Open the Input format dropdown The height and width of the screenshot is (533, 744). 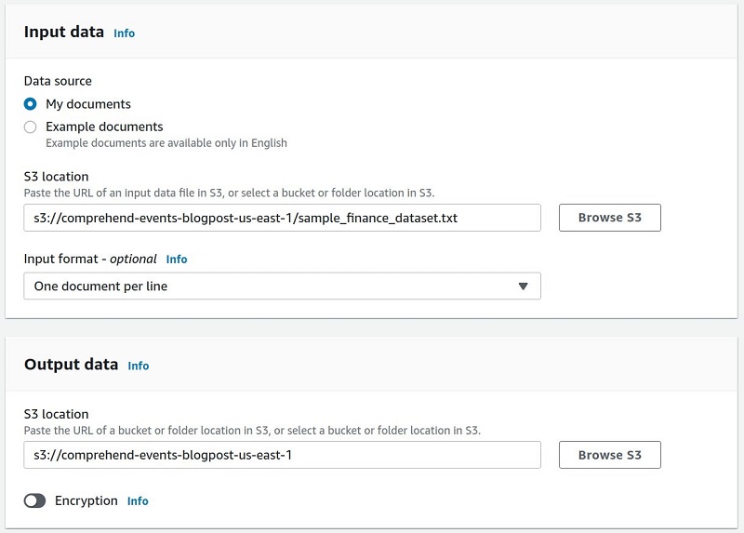(283, 286)
